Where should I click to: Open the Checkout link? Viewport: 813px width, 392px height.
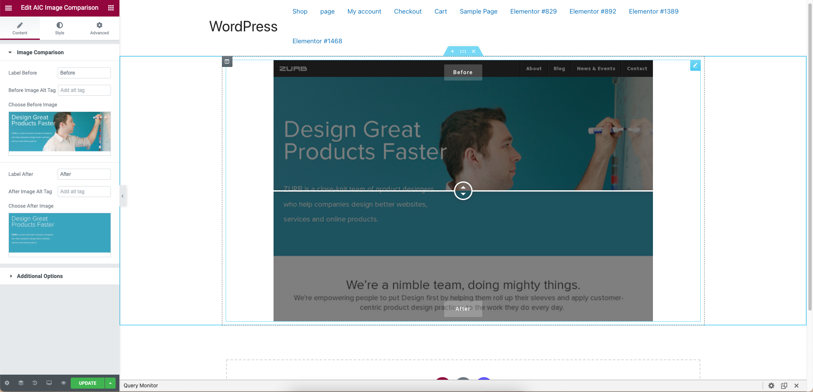point(408,11)
